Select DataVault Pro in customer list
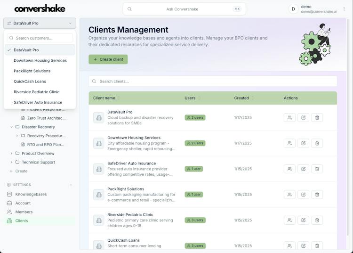Screen dimensions: 353x253 pyautogui.click(x=40, y=50)
